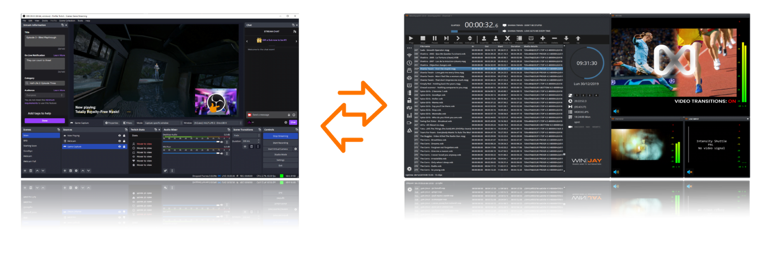Click the elapsed progress bar in WinJay
Viewport: 772px width, 262px height.
(475, 31)
